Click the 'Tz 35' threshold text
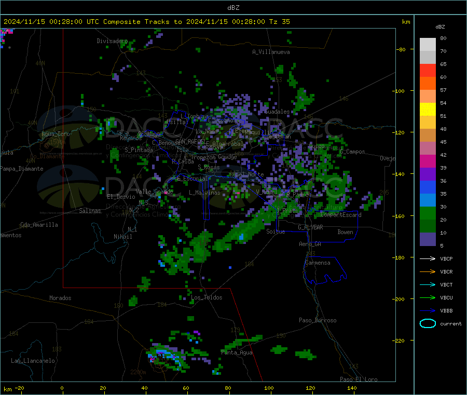 (x=279, y=22)
